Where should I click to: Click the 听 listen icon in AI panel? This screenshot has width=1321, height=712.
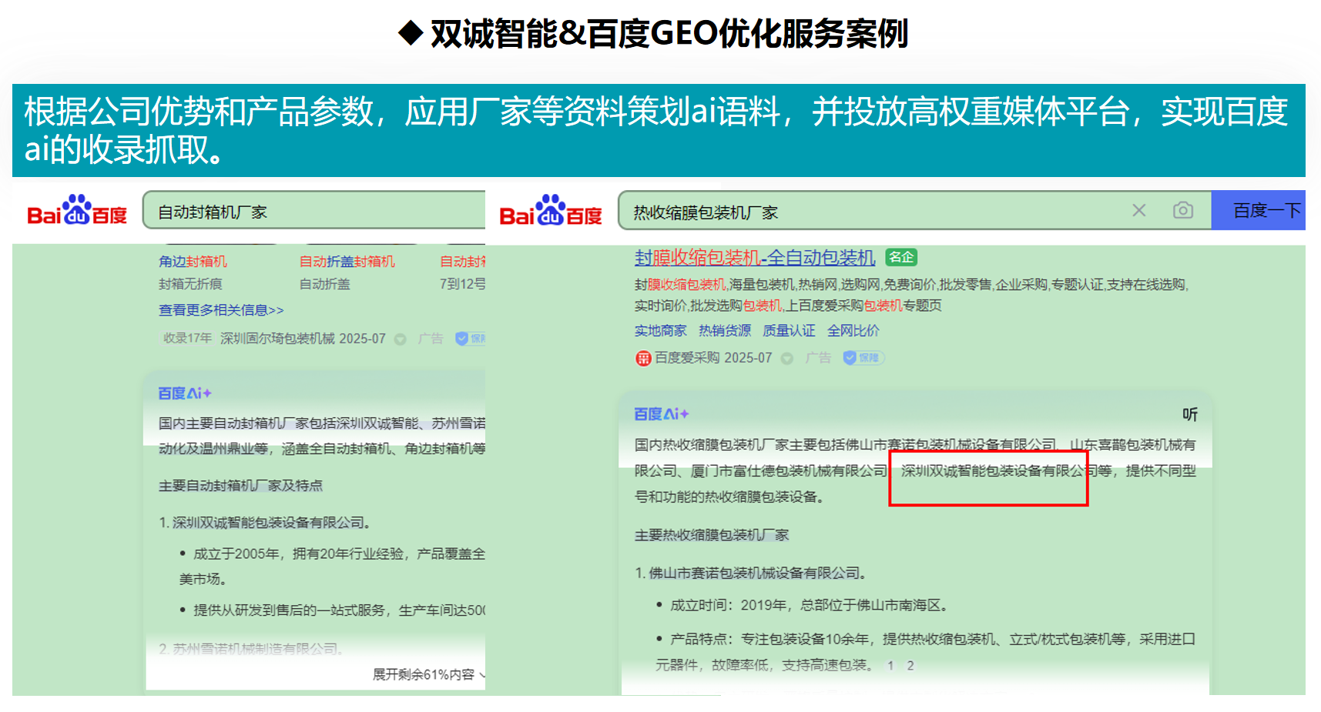tap(1189, 414)
